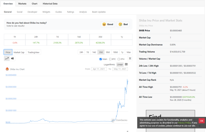206x132 pixels.
Task: Click the 14d change value 2870.5%
Action: [x=79, y=42]
